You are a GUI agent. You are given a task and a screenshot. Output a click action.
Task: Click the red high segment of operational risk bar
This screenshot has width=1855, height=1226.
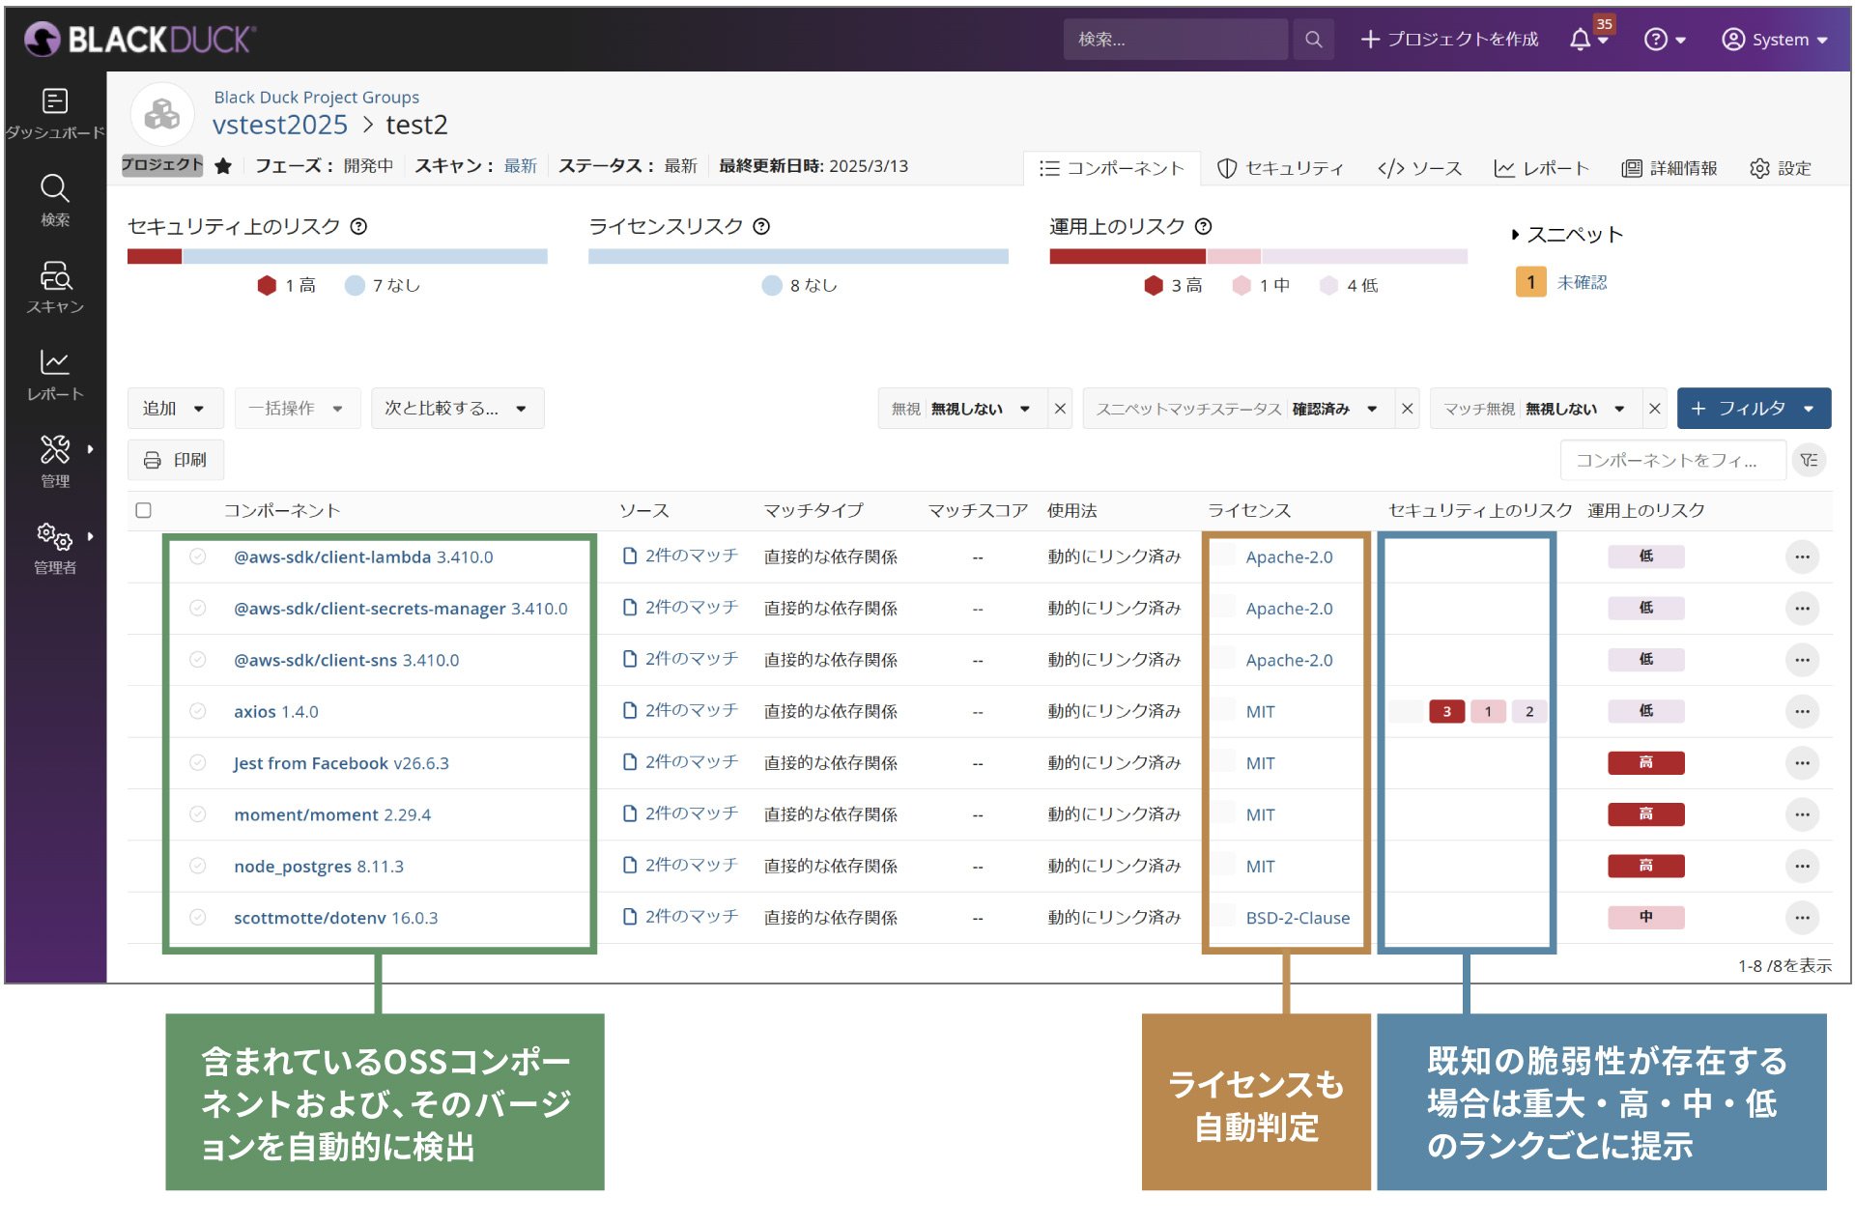pos(1127,256)
